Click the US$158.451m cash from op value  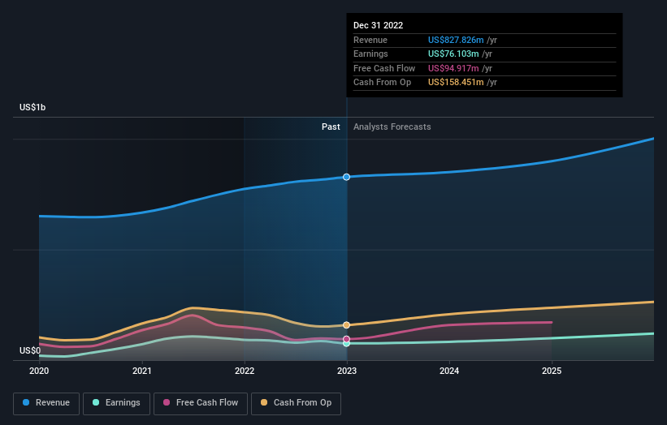pyautogui.click(x=456, y=83)
